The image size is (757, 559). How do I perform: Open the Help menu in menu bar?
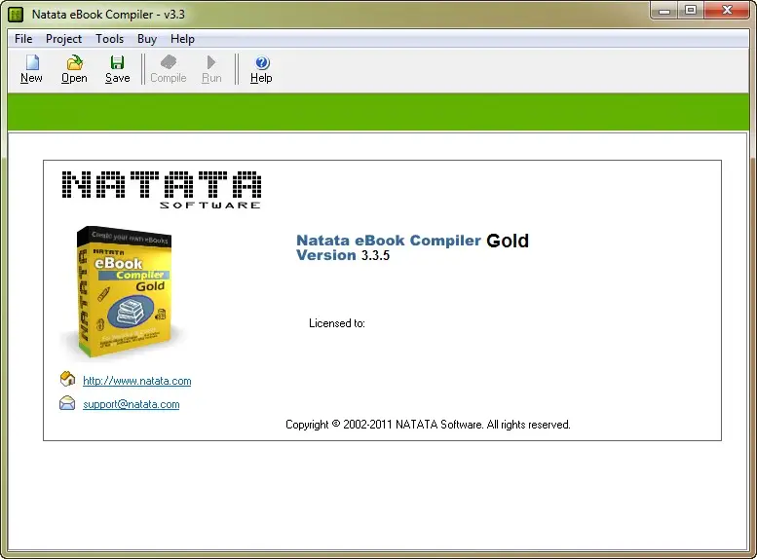(x=182, y=39)
